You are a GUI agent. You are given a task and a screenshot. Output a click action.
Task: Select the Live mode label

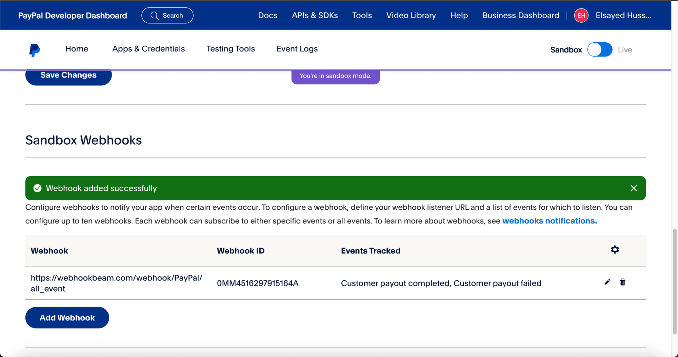pos(624,50)
